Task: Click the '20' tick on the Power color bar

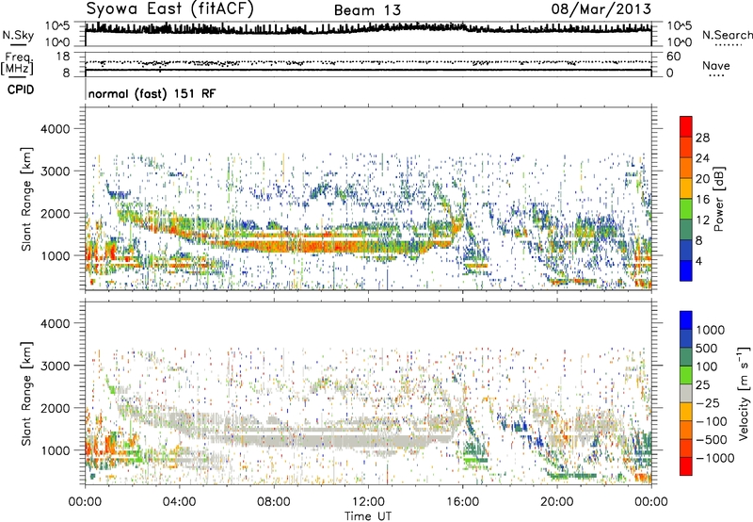Action: pos(702,179)
